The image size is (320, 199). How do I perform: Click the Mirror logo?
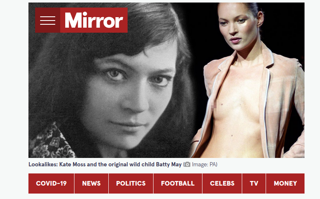coord(94,20)
